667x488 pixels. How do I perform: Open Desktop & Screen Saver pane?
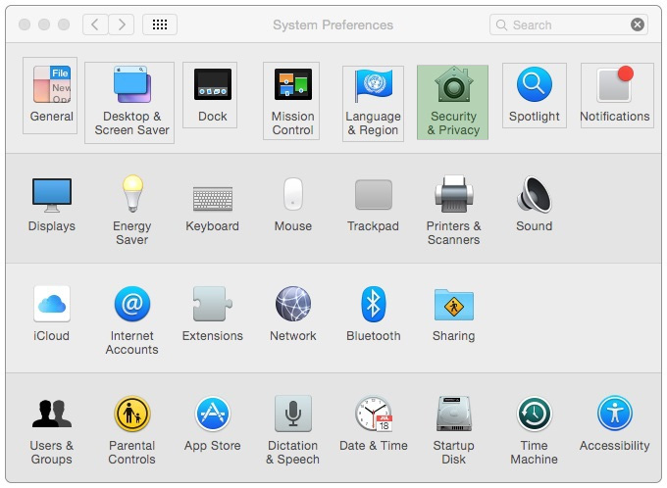(129, 103)
